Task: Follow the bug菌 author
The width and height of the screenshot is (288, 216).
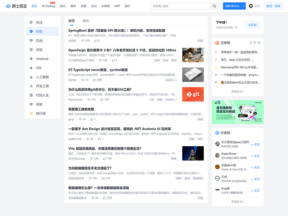Action: click(x=255, y=190)
